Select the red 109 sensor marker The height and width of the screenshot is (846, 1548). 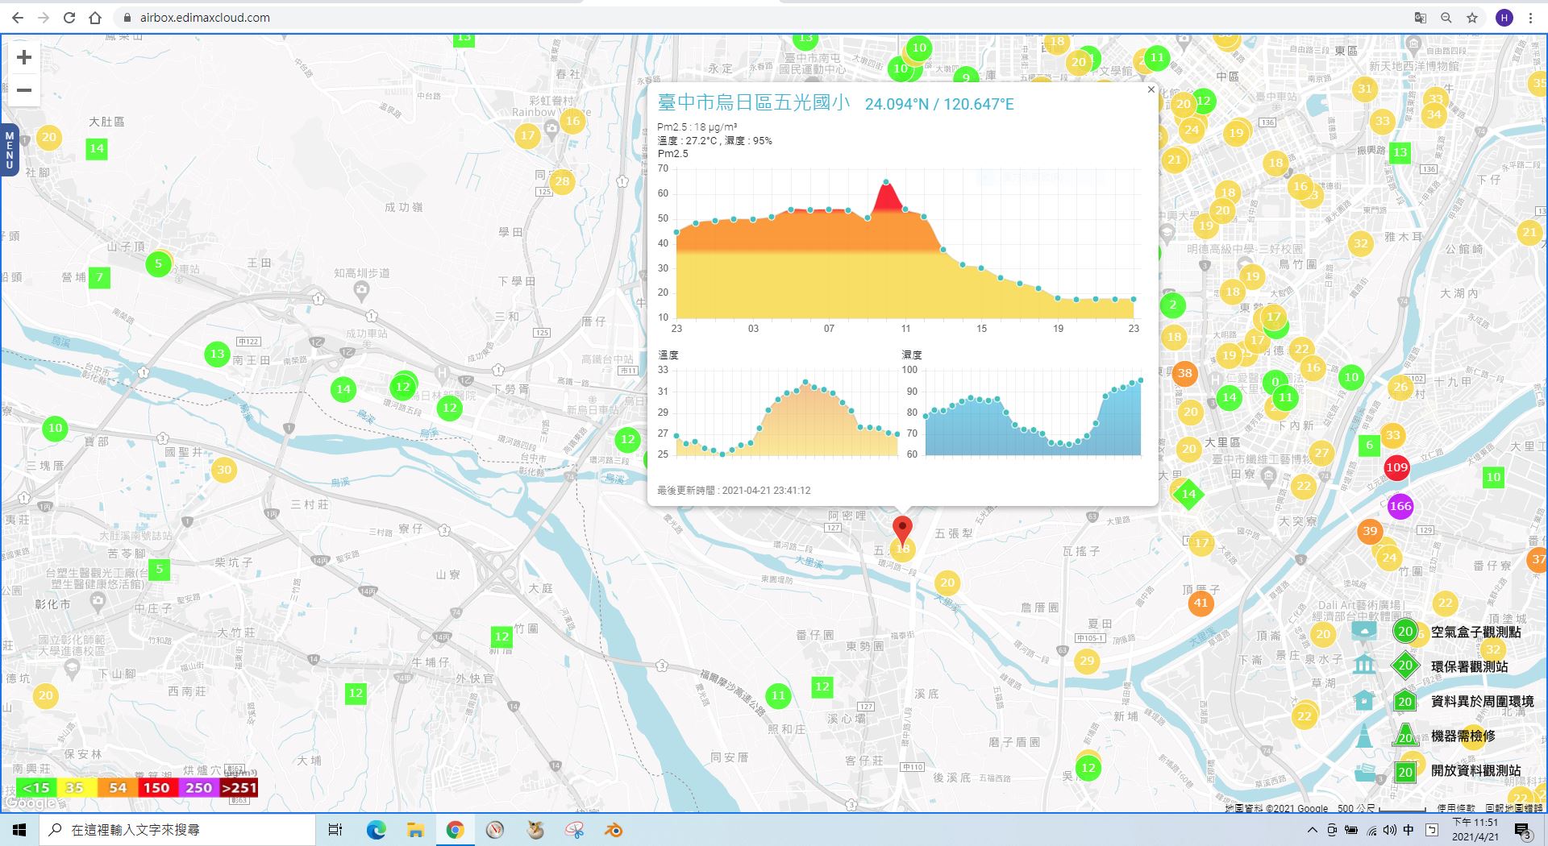(1396, 467)
